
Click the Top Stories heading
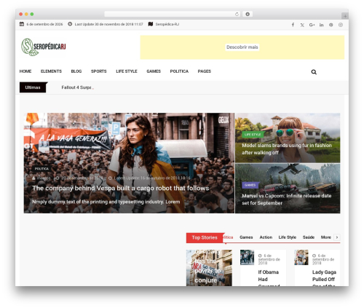205,237
